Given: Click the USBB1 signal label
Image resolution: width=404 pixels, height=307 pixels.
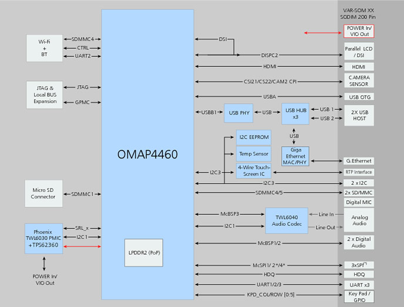Looking at the screenshot, I should tap(208, 112).
